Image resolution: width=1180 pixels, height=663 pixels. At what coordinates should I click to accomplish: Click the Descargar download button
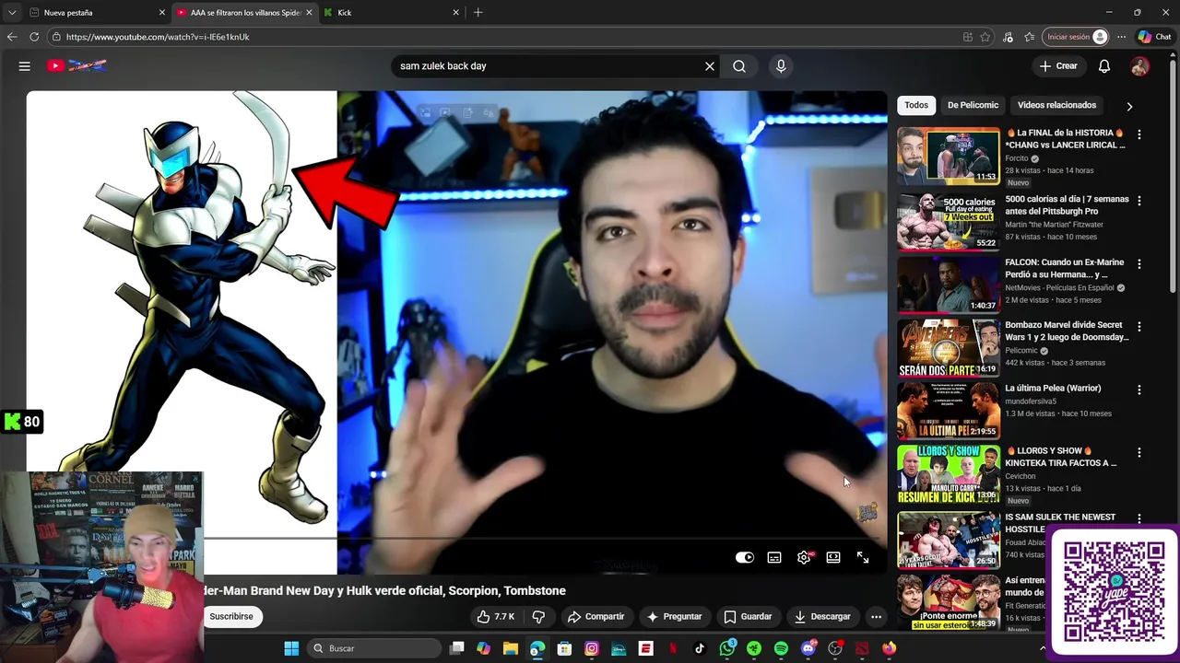pyautogui.click(x=822, y=617)
